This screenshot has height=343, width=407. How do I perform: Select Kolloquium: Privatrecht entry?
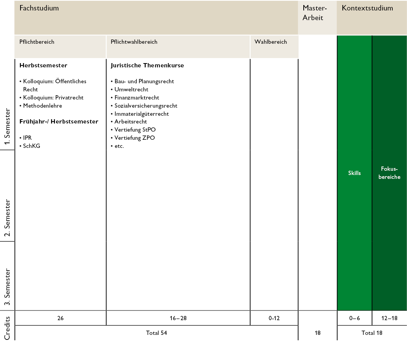pyautogui.click(x=53, y=98)
